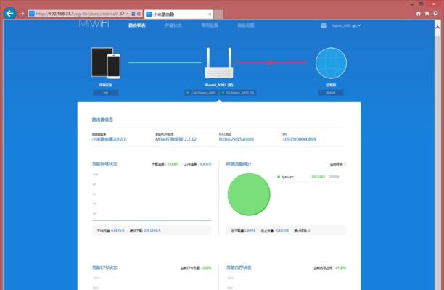Click the search magnifier in the address bar
Image resolution: width=444 pixels, height=290 pixels.
[x=122, y=14]
